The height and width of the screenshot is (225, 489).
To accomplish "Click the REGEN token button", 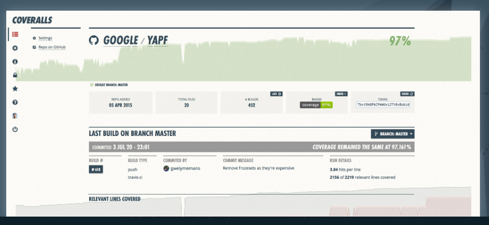I will (407, 93).
